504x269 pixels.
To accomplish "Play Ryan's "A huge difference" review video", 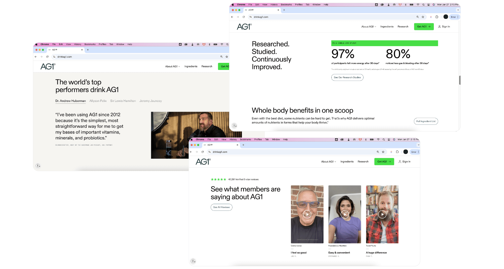I will (382, 214).
